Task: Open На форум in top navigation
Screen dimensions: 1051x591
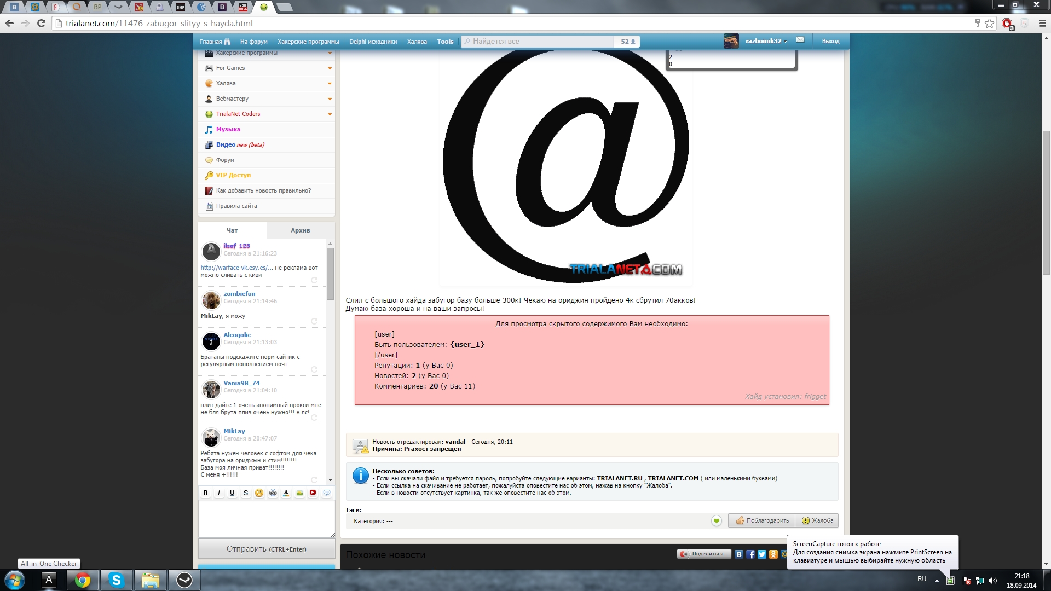Action: (x=254, y=42)
